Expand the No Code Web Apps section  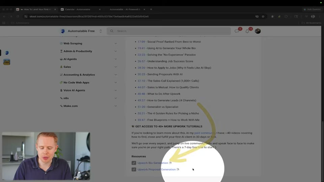coord(116,83)
